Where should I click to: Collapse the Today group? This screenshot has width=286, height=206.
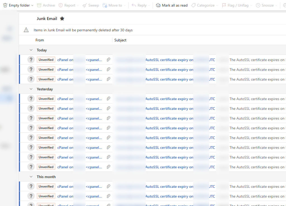[31, 50]
